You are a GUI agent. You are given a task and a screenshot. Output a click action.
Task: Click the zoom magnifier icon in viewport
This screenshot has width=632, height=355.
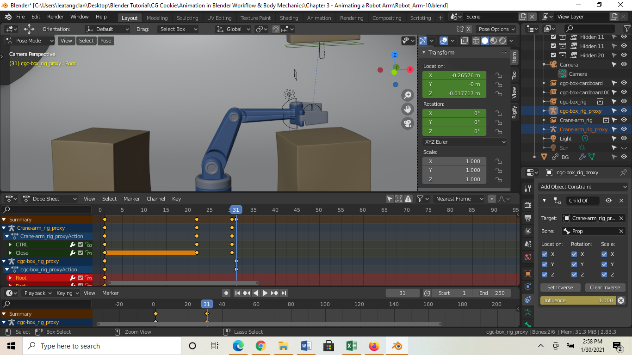pos(408,95)
